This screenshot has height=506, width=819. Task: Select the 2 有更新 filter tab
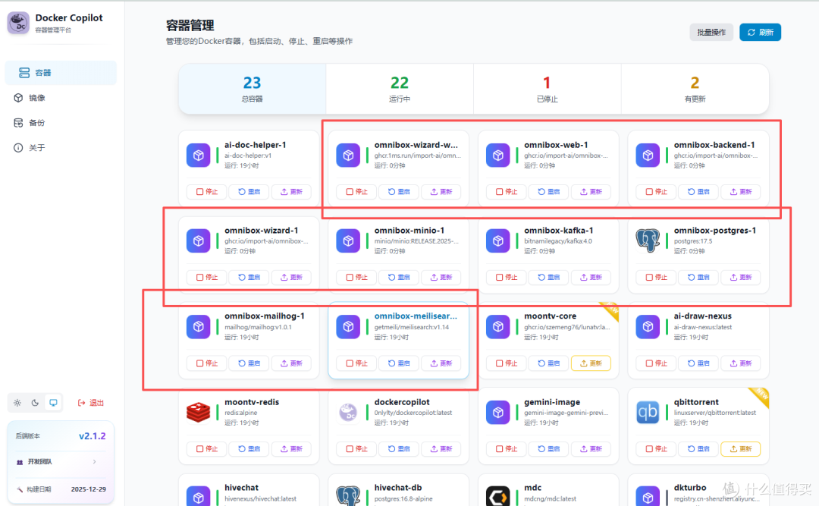[x=695, y=89]
